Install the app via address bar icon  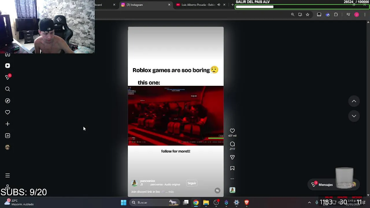pyautogui.click(x=300, y=14)
